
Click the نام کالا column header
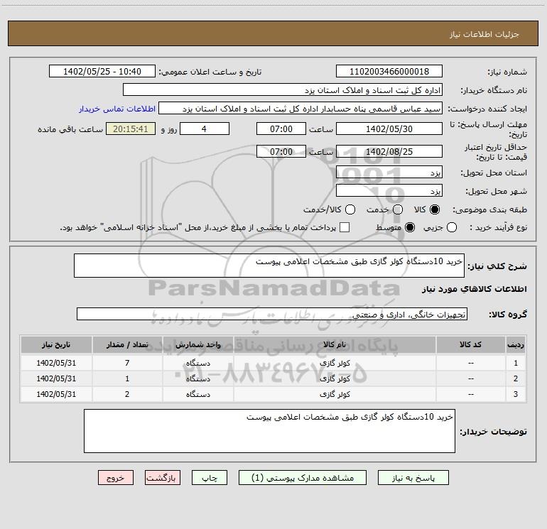(335, 345)
